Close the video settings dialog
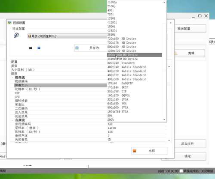Image resolution: width=215 pixels, height=179 pixels. [x=171, y=23]
